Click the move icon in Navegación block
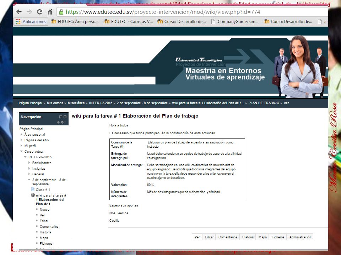Screen dimensions: 341x255 58,122
